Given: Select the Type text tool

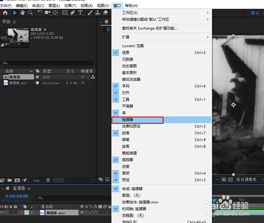Looking at the screenshot, I should coord(80,12).
